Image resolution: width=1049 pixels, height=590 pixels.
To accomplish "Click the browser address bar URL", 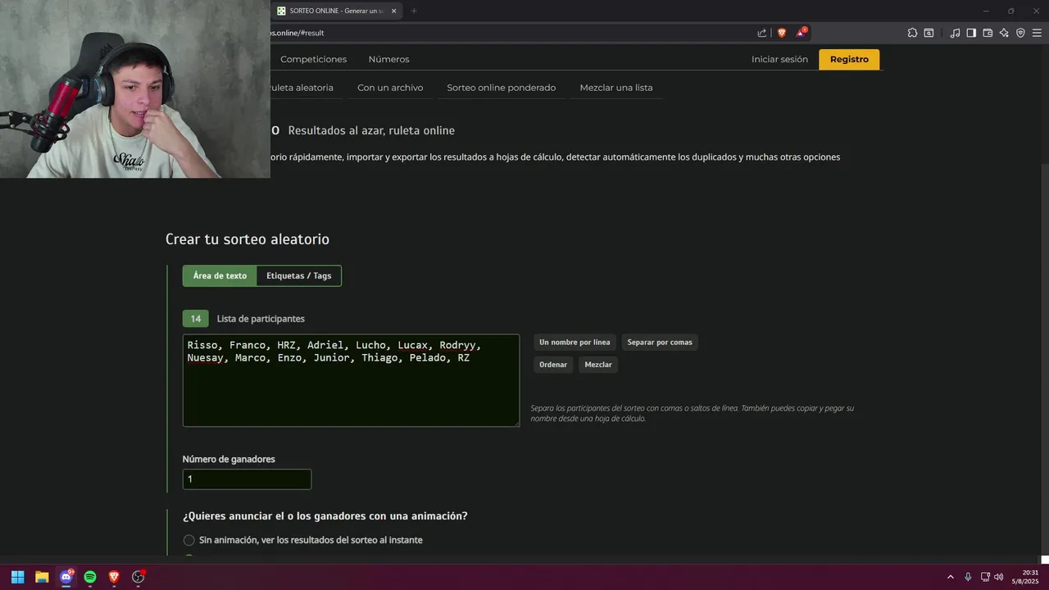I will pyautogui.click(x=297, y=33).
